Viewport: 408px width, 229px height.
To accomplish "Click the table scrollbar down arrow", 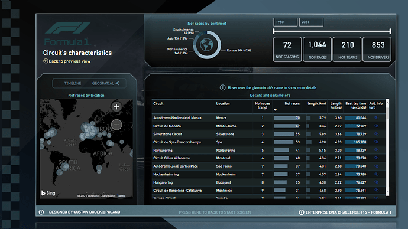I will 387,192.
